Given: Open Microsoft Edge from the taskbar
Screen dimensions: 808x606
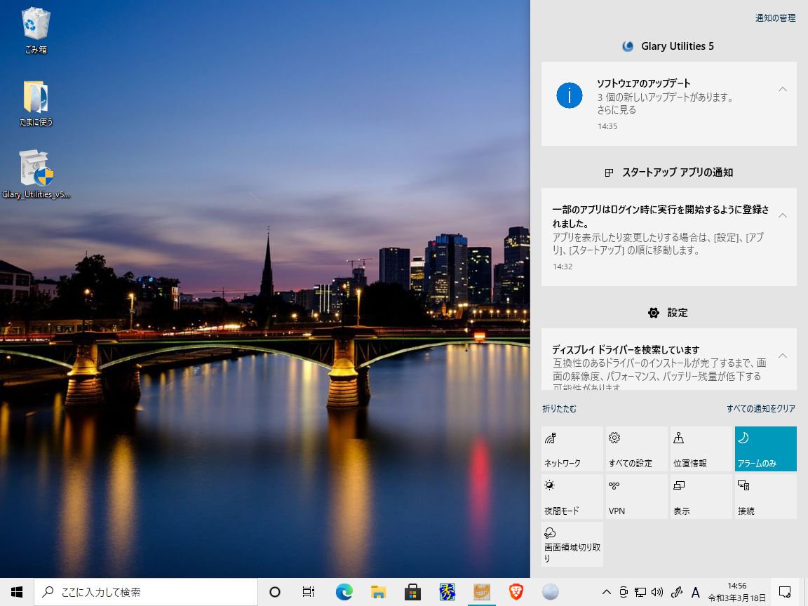Looking at the screenshot, I should click(x=343, y=592).
